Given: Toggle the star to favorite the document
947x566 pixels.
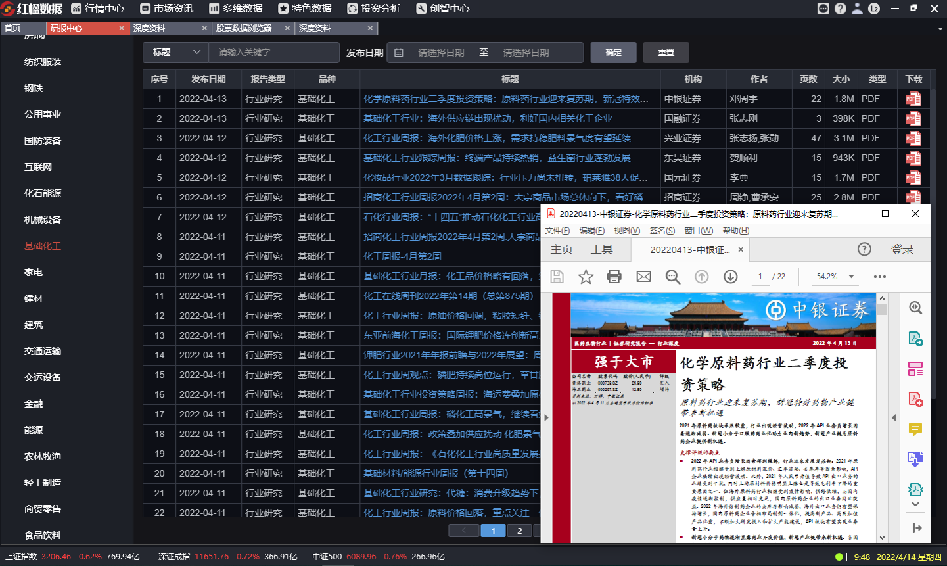Looking at the screenshot, I should pyautogui.click(x=586, y=276).
